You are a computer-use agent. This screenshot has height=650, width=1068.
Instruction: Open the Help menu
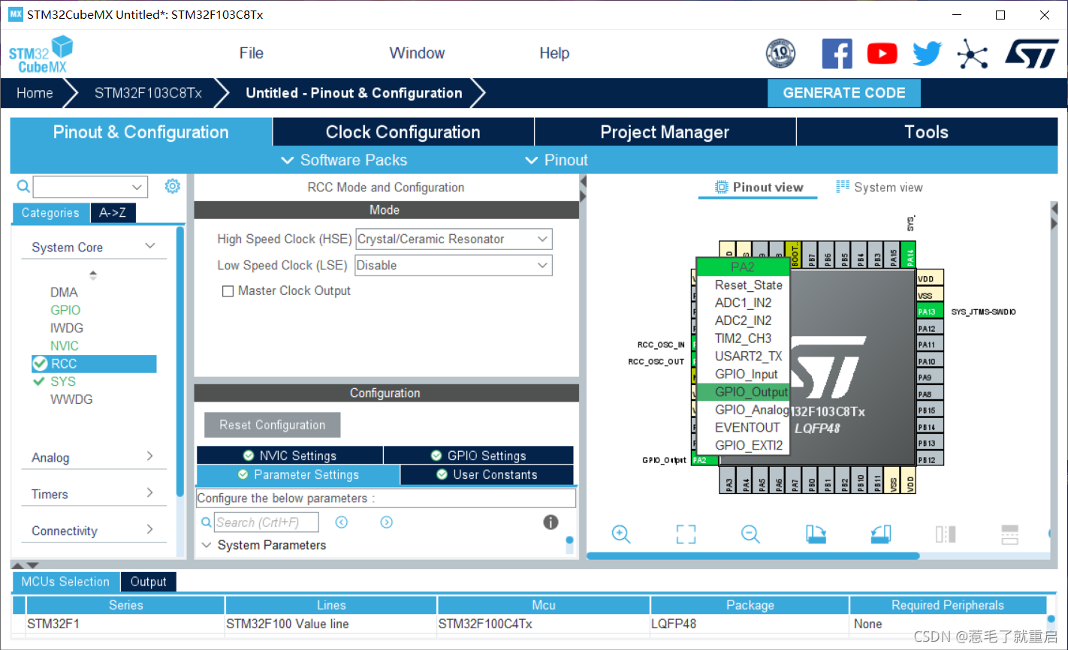click(554, 53)
